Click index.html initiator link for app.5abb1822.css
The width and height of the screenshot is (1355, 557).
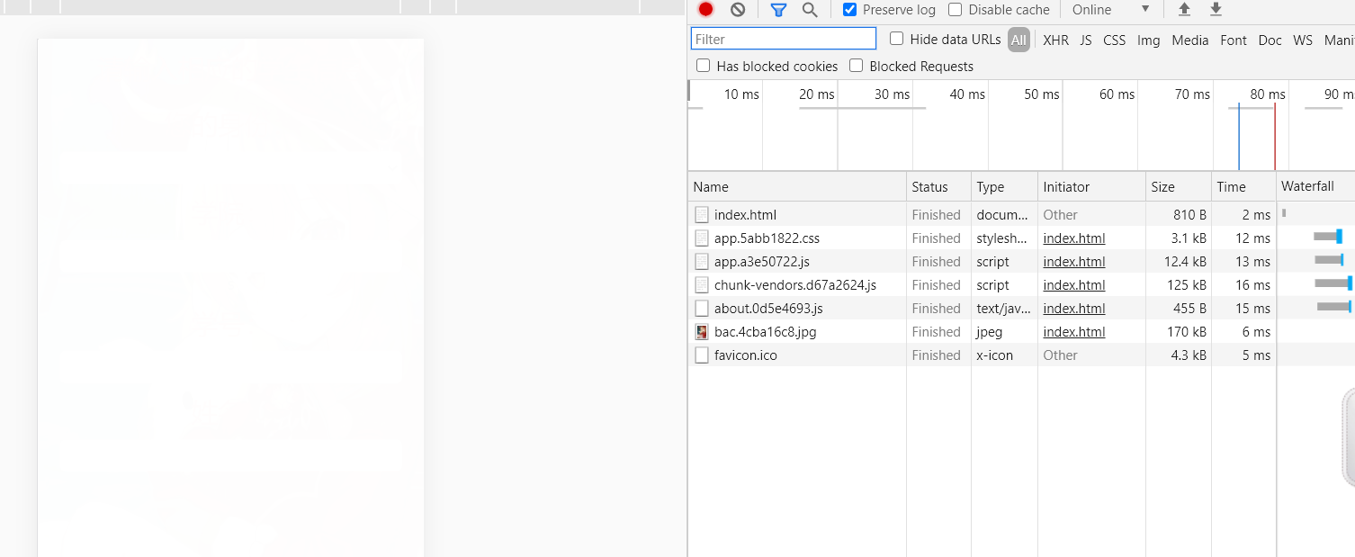(x=1073, y=238)
